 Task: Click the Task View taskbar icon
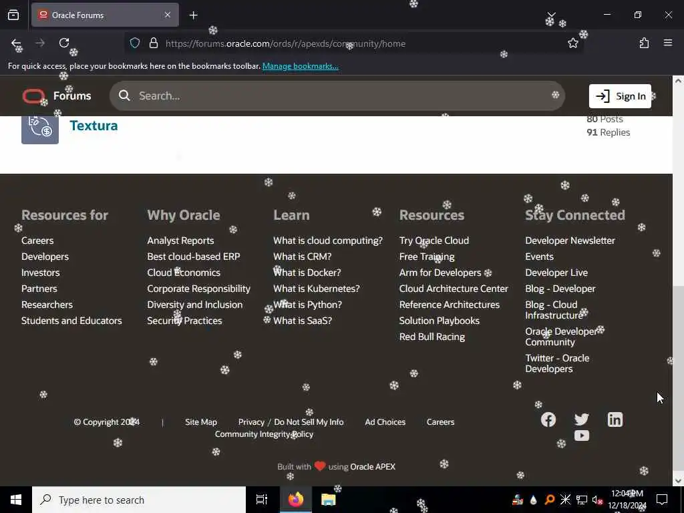click(x=261, y=500)
